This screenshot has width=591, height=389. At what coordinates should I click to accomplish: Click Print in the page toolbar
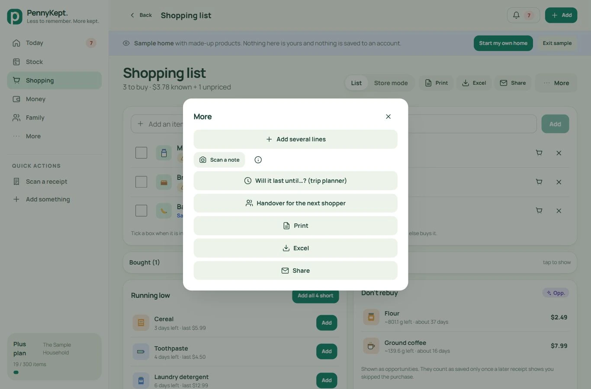[x=436, y=83]
